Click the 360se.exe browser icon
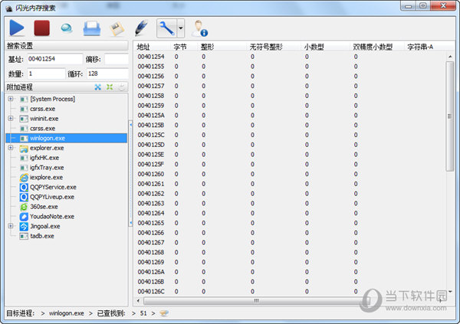This screenshot has width=460, height=324. point(24,207)
